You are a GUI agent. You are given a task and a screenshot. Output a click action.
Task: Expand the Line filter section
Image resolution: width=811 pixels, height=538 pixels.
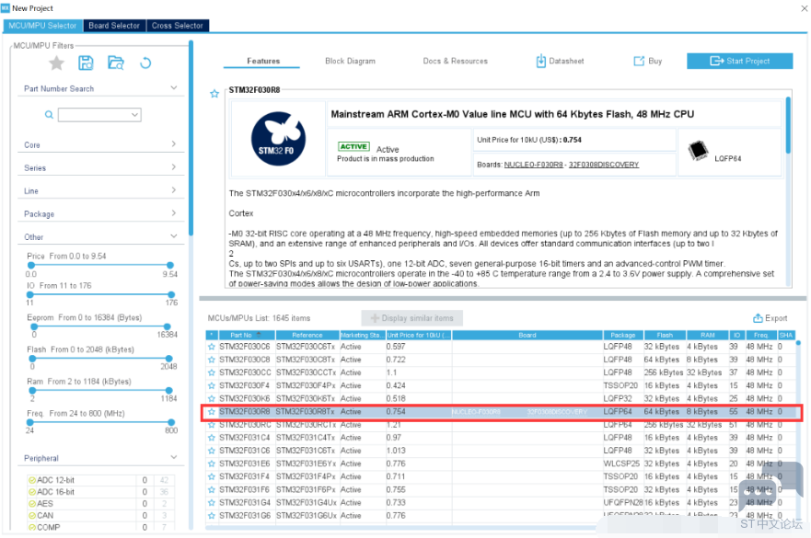pyautogui.click(x=174, y=190)
